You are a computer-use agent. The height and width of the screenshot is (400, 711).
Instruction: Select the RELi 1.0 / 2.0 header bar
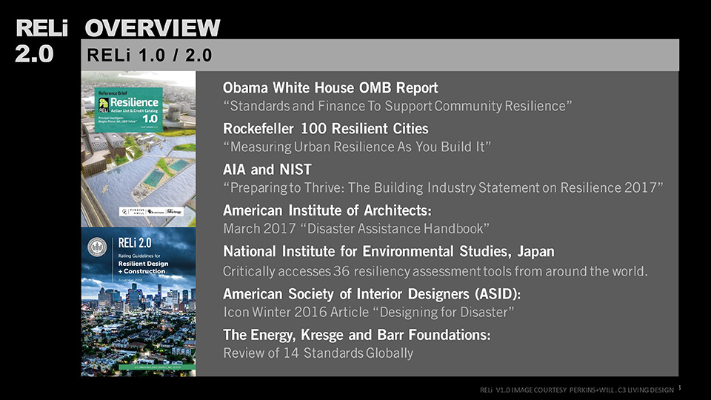tap(379, 55)
